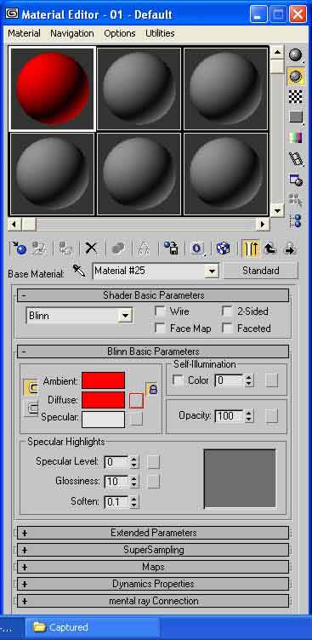
Task: Click Show Map in Viewport cube icon
Action: point(223,248)
